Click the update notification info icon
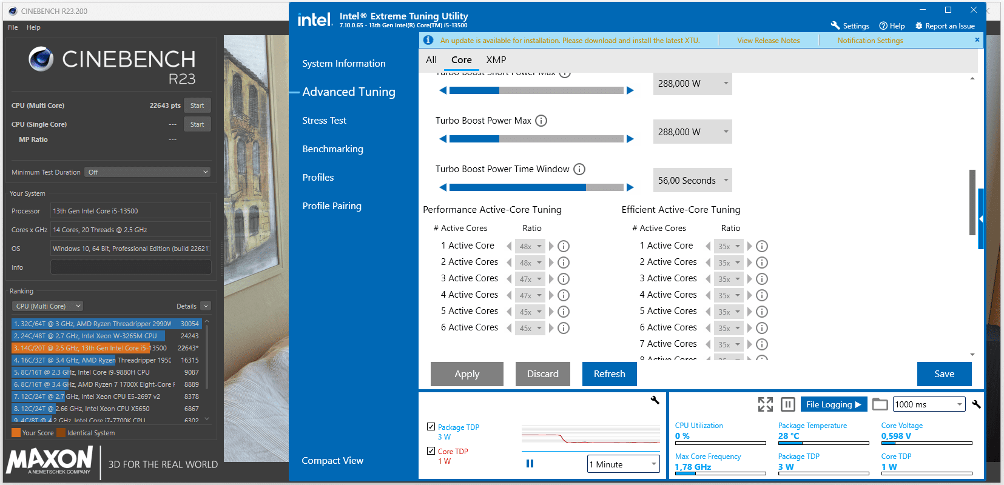Image resolution: width=1004 pixels, height=485 pixels. (x=428, y=40)
